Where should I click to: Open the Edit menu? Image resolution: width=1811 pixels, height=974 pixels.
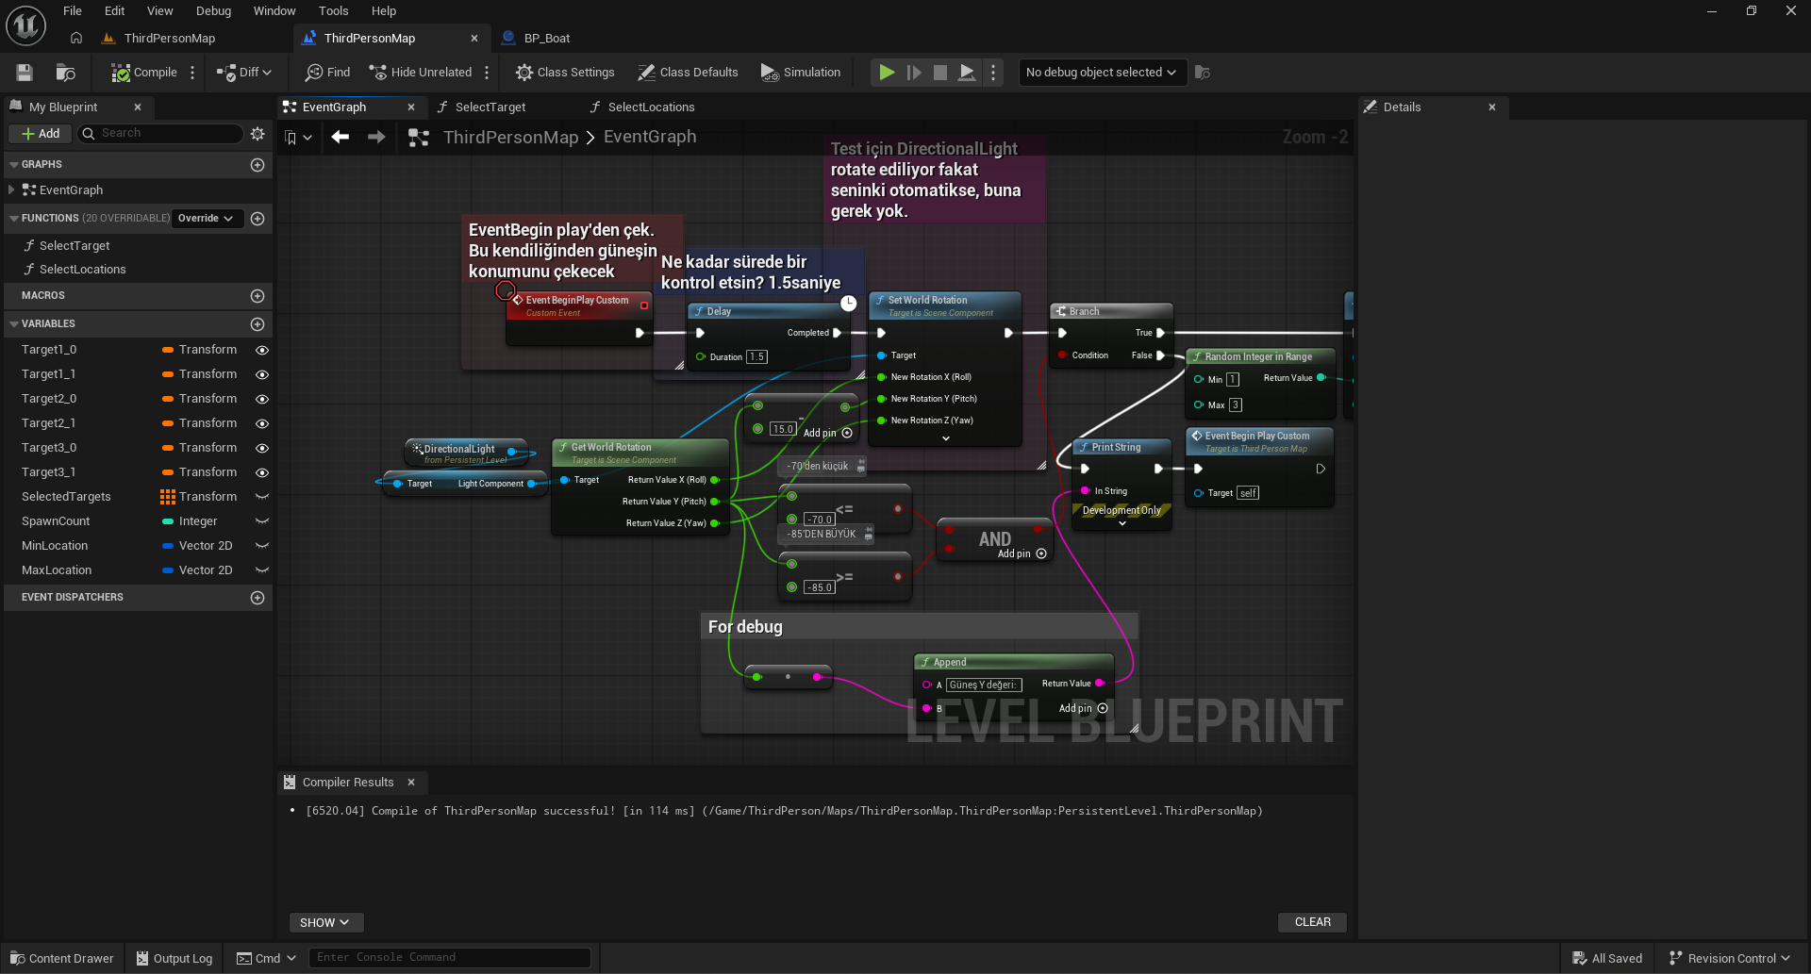(x=115, y=11)
